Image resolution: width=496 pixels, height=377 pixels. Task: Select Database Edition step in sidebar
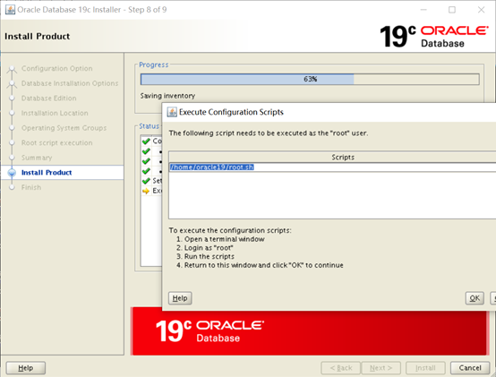[48, 98]
